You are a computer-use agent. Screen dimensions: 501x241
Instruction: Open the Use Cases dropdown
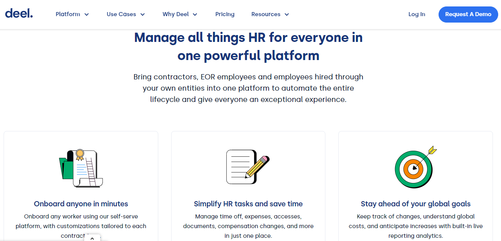pos(125,14)
